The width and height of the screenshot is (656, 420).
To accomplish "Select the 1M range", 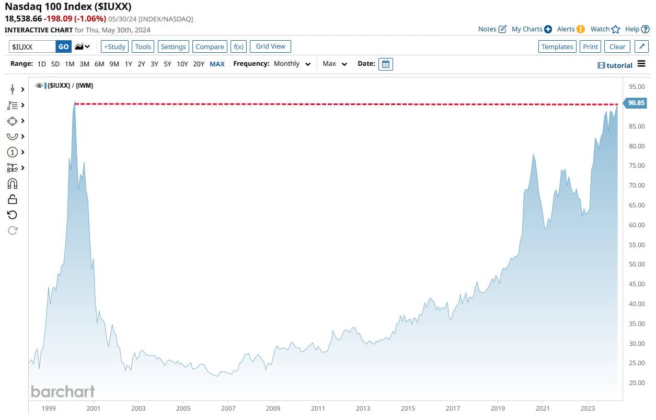I will [70, 64].
